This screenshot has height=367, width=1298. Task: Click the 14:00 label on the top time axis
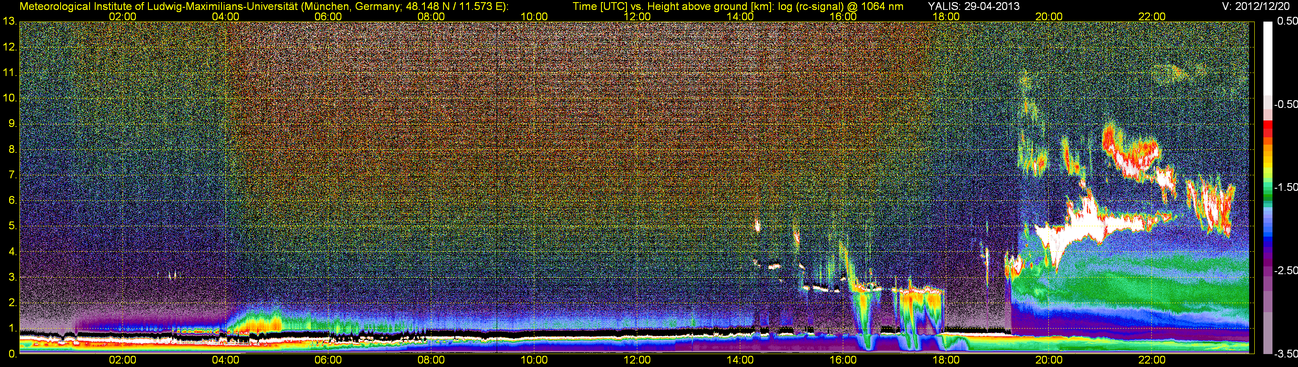pos(740,16)
